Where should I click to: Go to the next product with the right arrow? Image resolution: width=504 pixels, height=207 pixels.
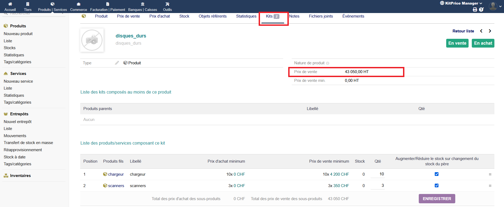click(490, 31)
